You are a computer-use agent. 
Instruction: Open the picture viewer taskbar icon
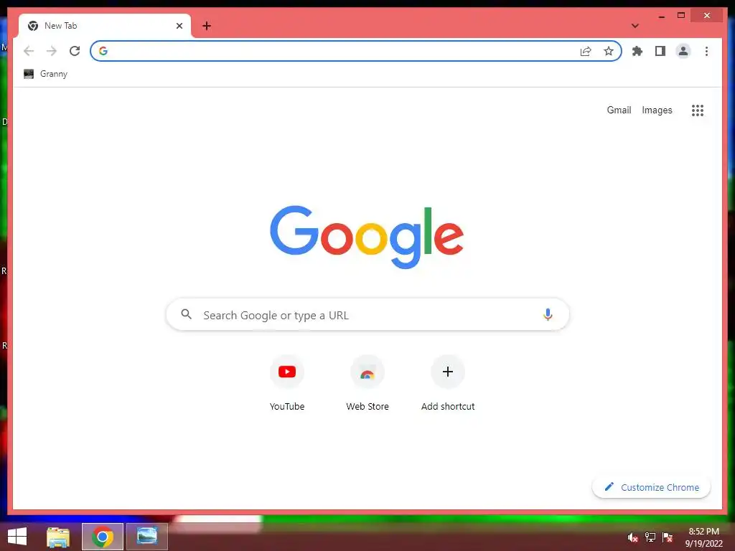(146, 536)
